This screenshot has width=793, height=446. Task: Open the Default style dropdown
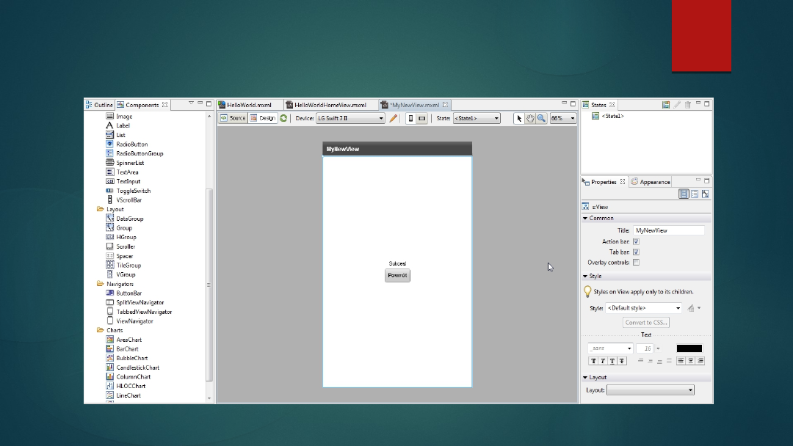coord(644,308)
